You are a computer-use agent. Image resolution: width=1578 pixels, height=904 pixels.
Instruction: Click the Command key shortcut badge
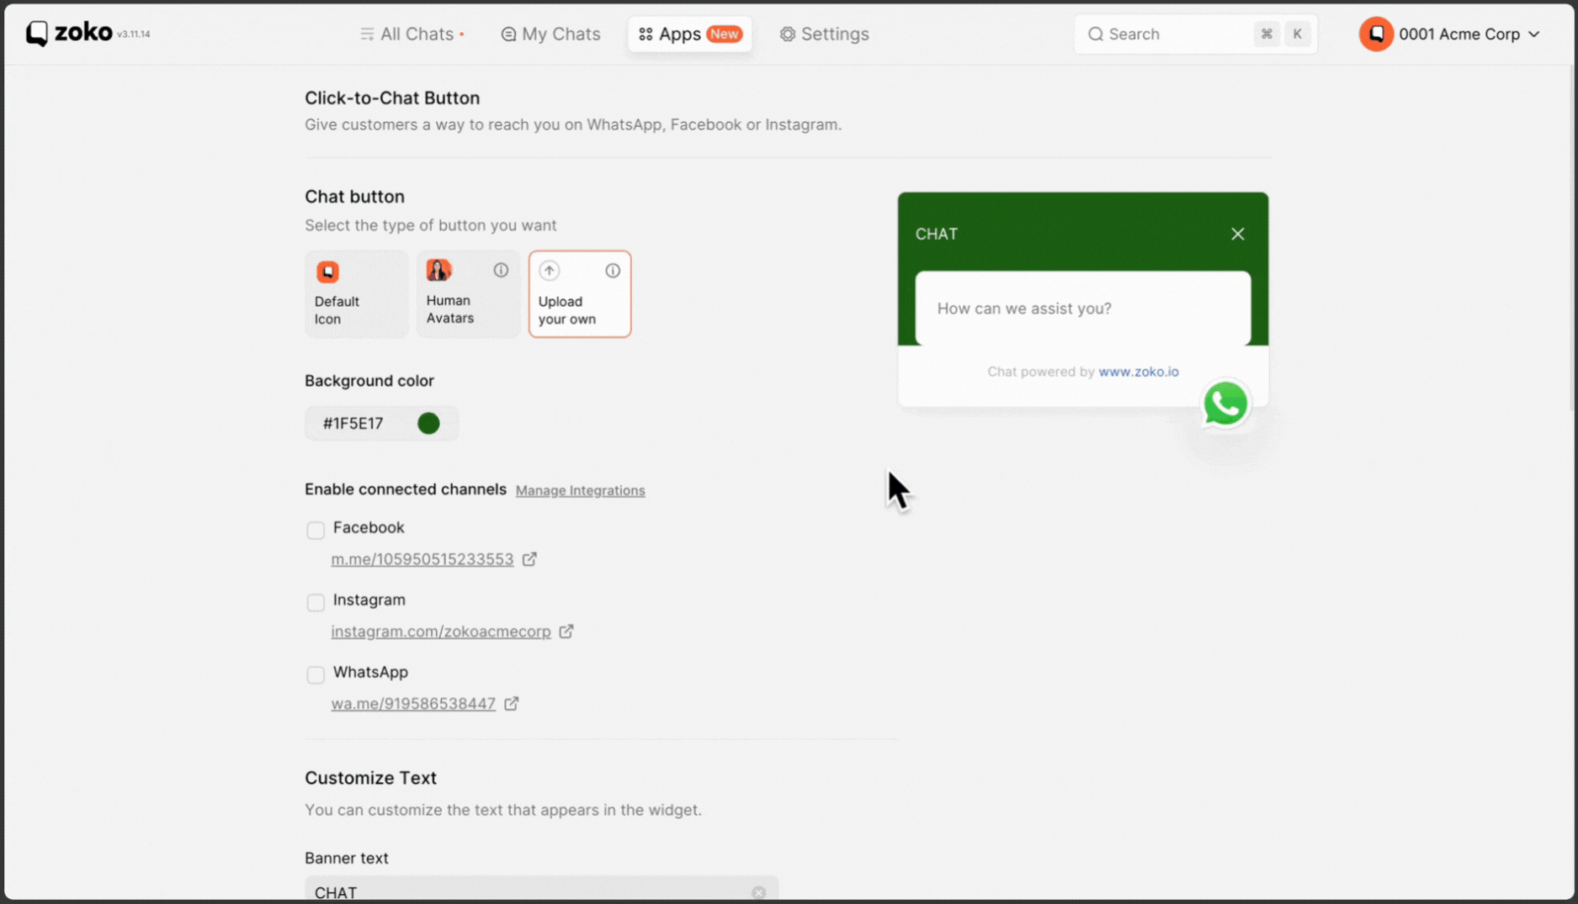(x=1266, y=34)
